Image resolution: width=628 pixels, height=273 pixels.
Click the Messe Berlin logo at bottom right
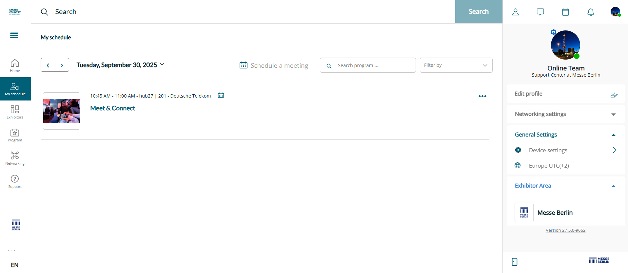(x=599, y=260)
